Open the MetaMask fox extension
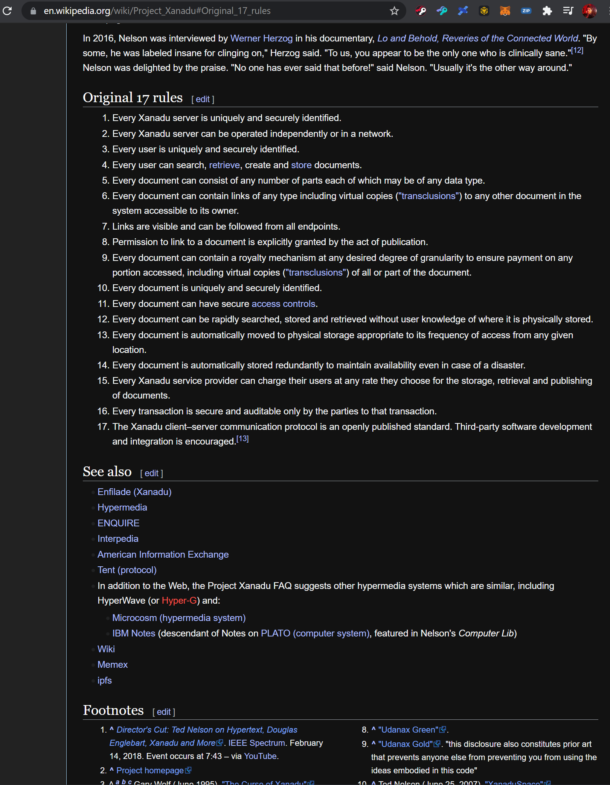The width and height of the screenshot is (610, 785). [505, 11]
